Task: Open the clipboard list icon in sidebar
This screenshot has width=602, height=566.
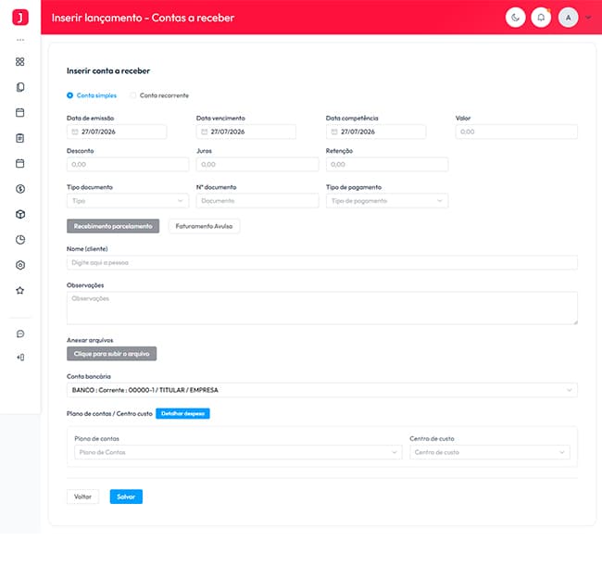Action: click(x=20, y=138)
